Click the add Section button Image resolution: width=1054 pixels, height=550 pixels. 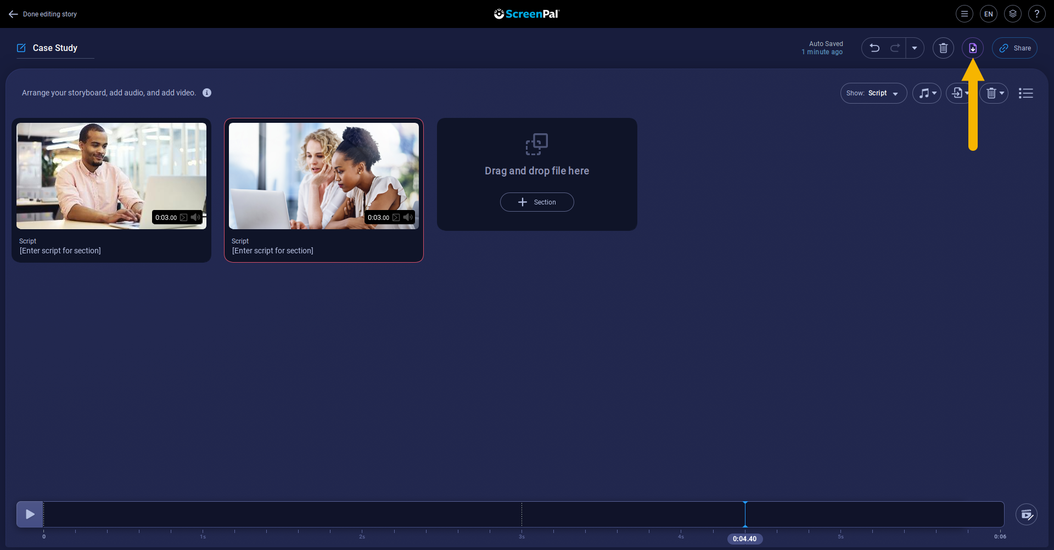click(x=537, y=202)
